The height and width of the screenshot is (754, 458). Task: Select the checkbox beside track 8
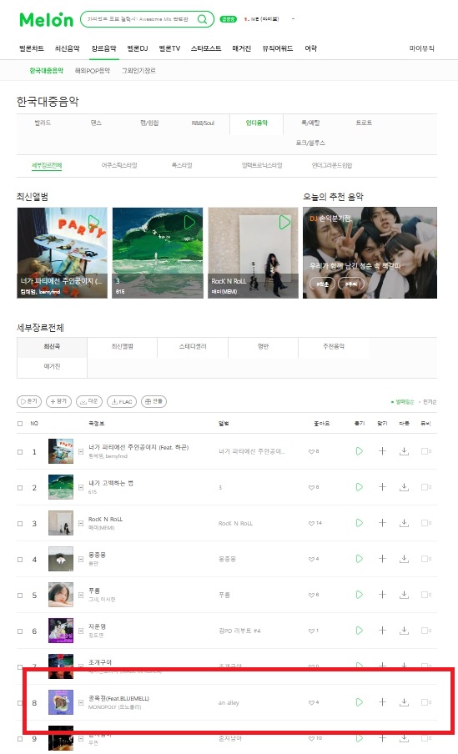pyautogui.click(x=20, y=703)
